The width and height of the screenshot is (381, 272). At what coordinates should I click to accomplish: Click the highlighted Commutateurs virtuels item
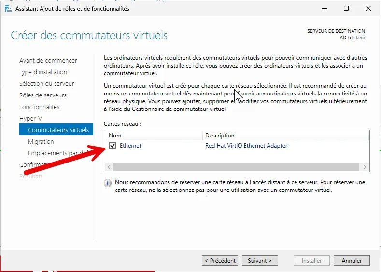pyautogui.click(x=58, y=130)
